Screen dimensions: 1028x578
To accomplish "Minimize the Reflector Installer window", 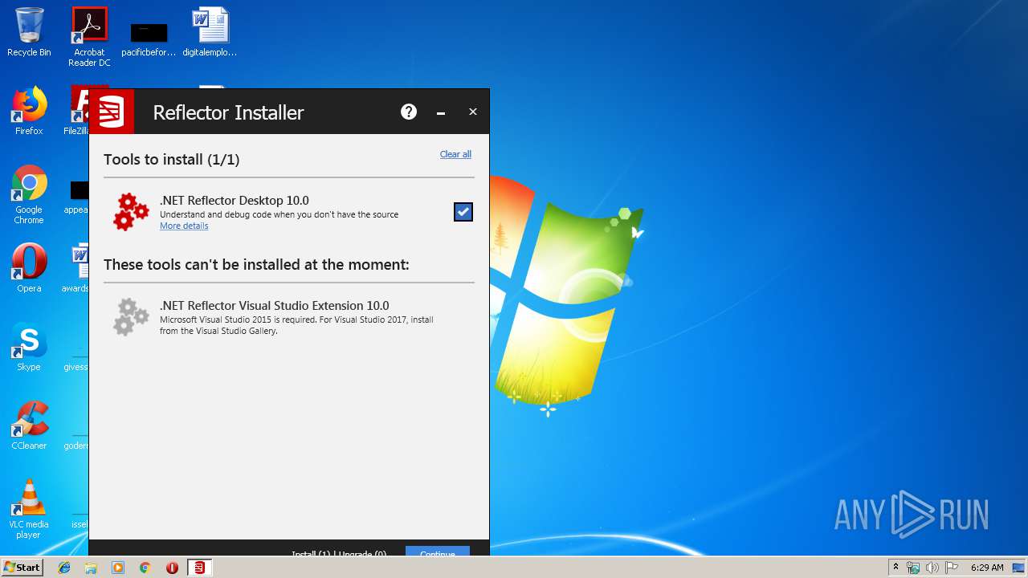I will (x=441, y=112).
